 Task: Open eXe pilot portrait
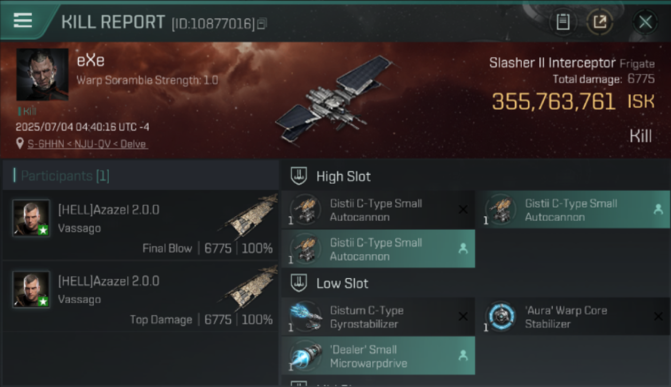click(42, 75)
